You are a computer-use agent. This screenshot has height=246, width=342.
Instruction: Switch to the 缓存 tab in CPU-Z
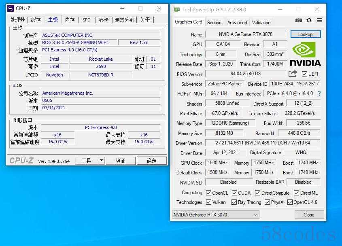click(36, 20)
